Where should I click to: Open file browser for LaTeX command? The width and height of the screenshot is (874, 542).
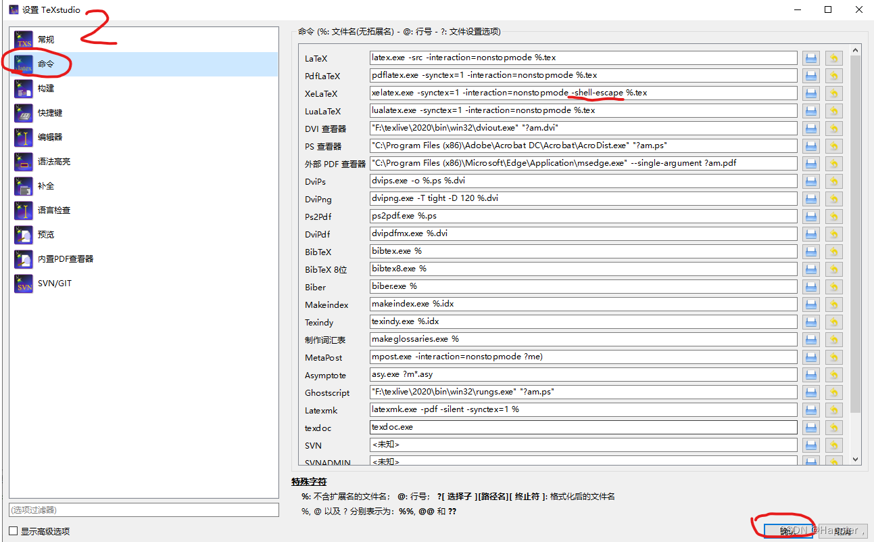811,58
